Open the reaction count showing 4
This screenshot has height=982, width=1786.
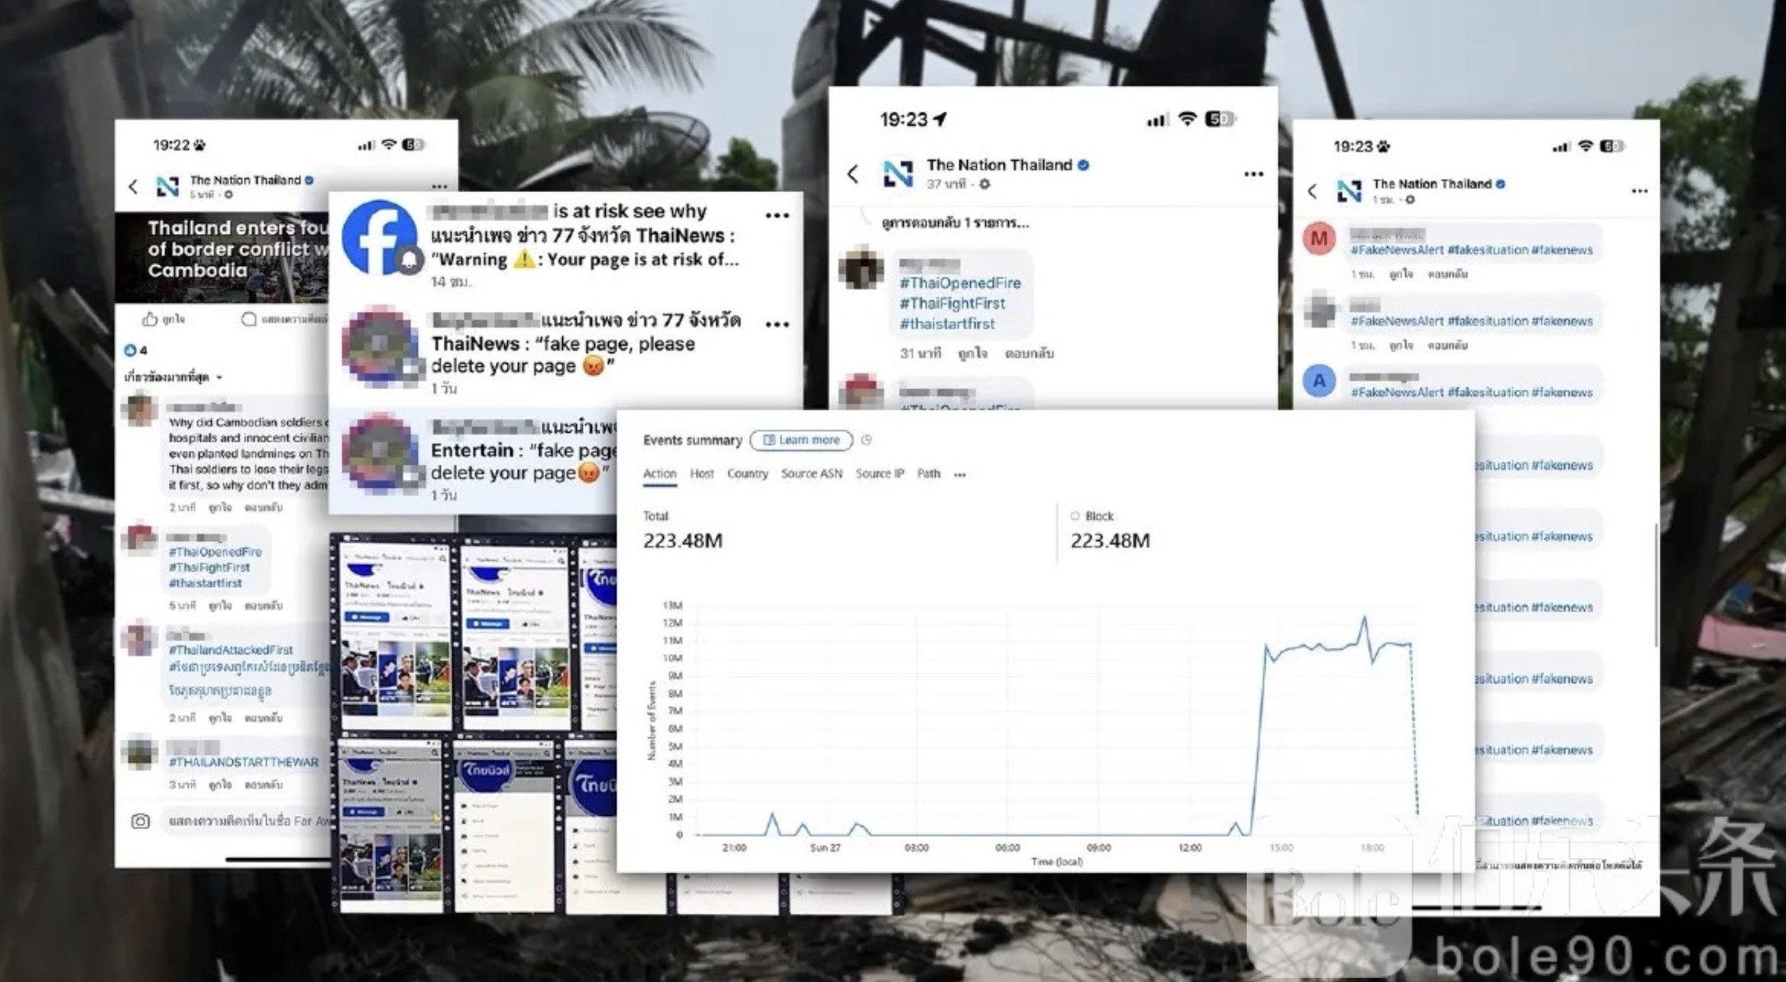pyautogui.click(x=135, y=350)
